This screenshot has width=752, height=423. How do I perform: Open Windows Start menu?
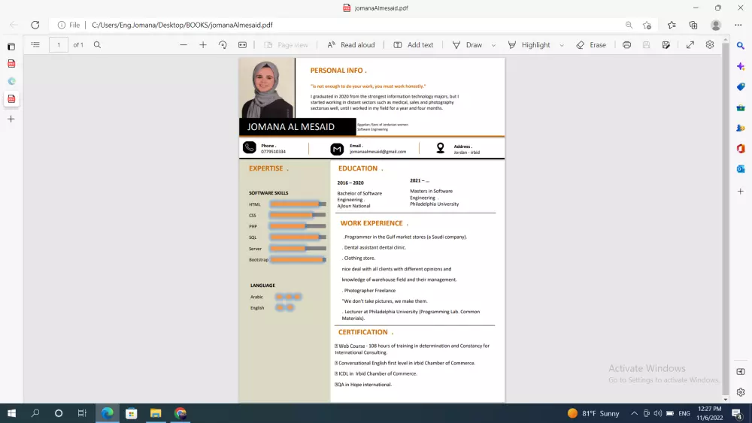click(11, 413)
